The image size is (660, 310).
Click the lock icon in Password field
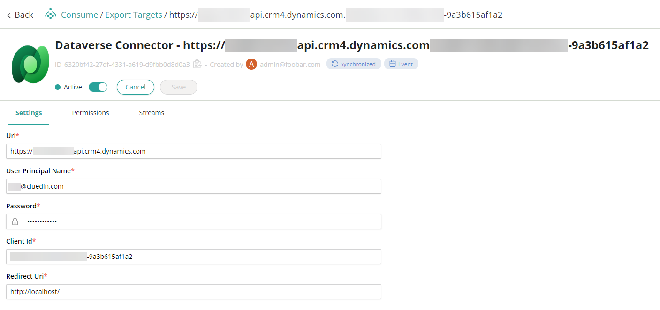pos(15,221)
